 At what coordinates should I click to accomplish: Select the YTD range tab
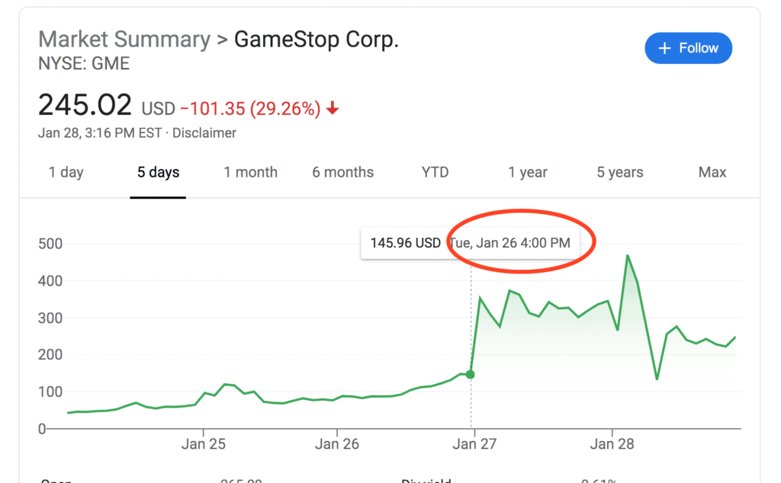pos(435,172)
